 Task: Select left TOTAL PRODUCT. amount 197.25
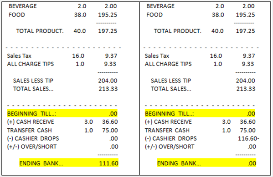tap(108, 31)
